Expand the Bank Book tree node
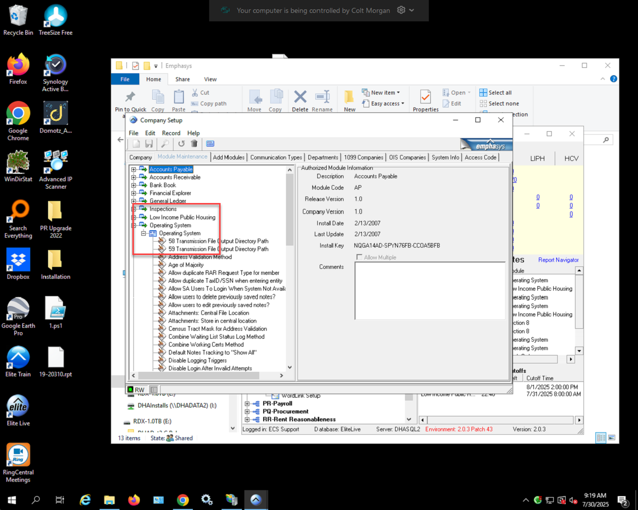The height and width of the screenshot is (510, 638). 133,185
